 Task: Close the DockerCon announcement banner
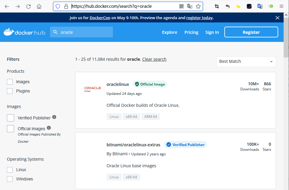[277, 18]
